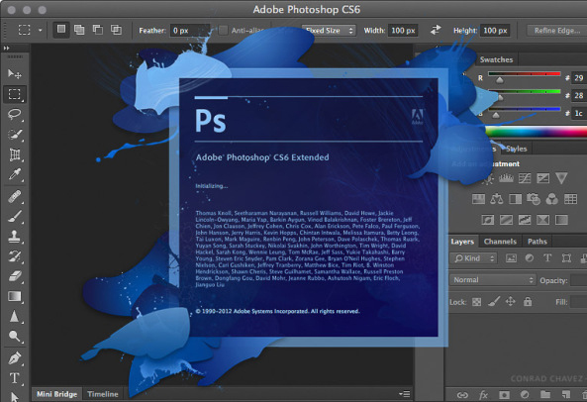Viewport: 587px width, 402px height.
Task: Add an Exposure adjustment
Action: click(542, 178)
